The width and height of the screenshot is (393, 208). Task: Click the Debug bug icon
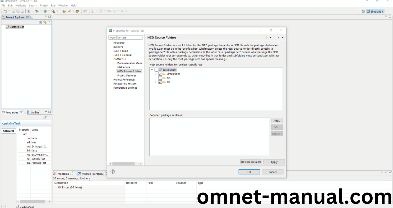click(x=37, y=11)
